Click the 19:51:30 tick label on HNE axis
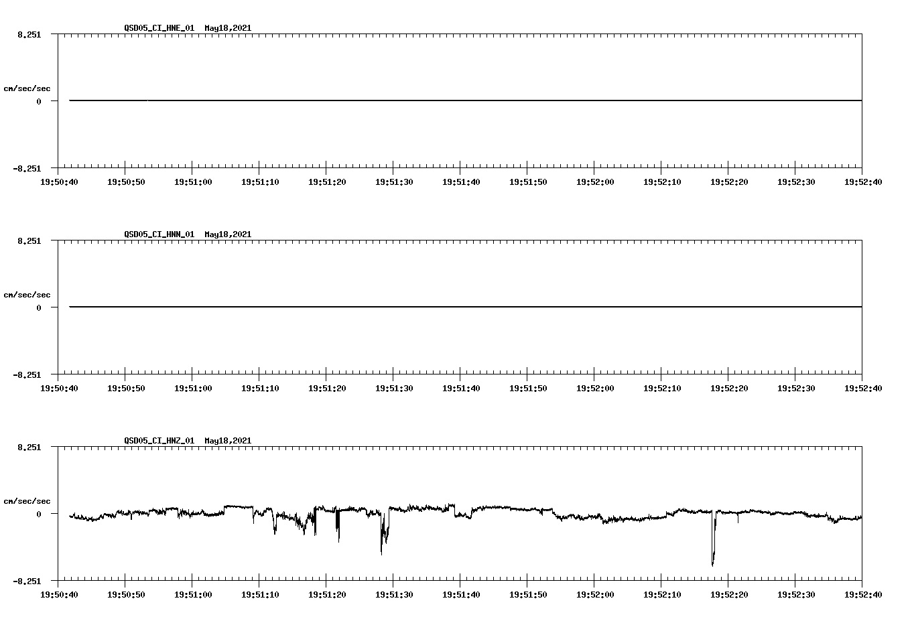The height and width of the screenshot is (619, 910). 393,181
